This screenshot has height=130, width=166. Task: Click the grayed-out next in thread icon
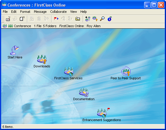click(x=70, y=19)
